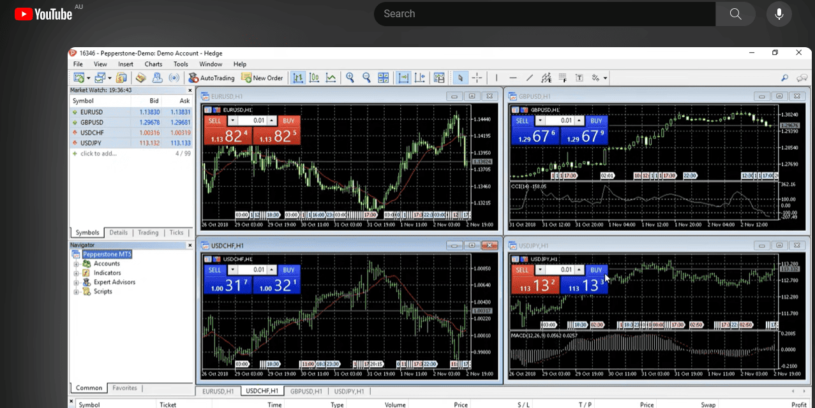
Task: Open the Tools menu
Action: [181, 64]
